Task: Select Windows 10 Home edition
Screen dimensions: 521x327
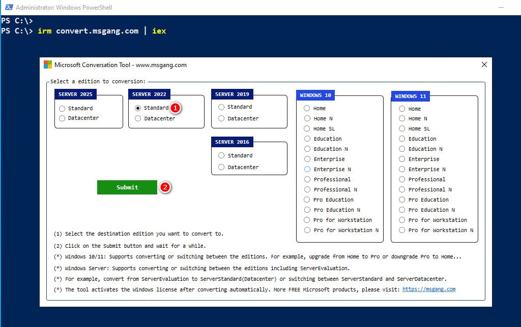Action: point(307,109)
